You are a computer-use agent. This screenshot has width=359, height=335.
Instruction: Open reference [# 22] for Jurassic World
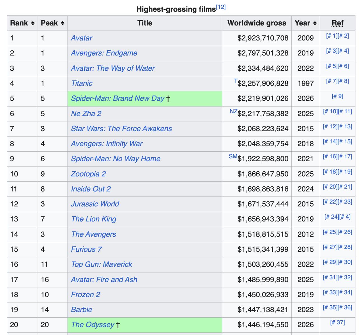click(330, 202)
